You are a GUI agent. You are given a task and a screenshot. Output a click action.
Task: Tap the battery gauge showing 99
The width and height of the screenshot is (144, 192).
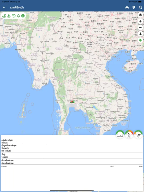[x=138, y=134]
